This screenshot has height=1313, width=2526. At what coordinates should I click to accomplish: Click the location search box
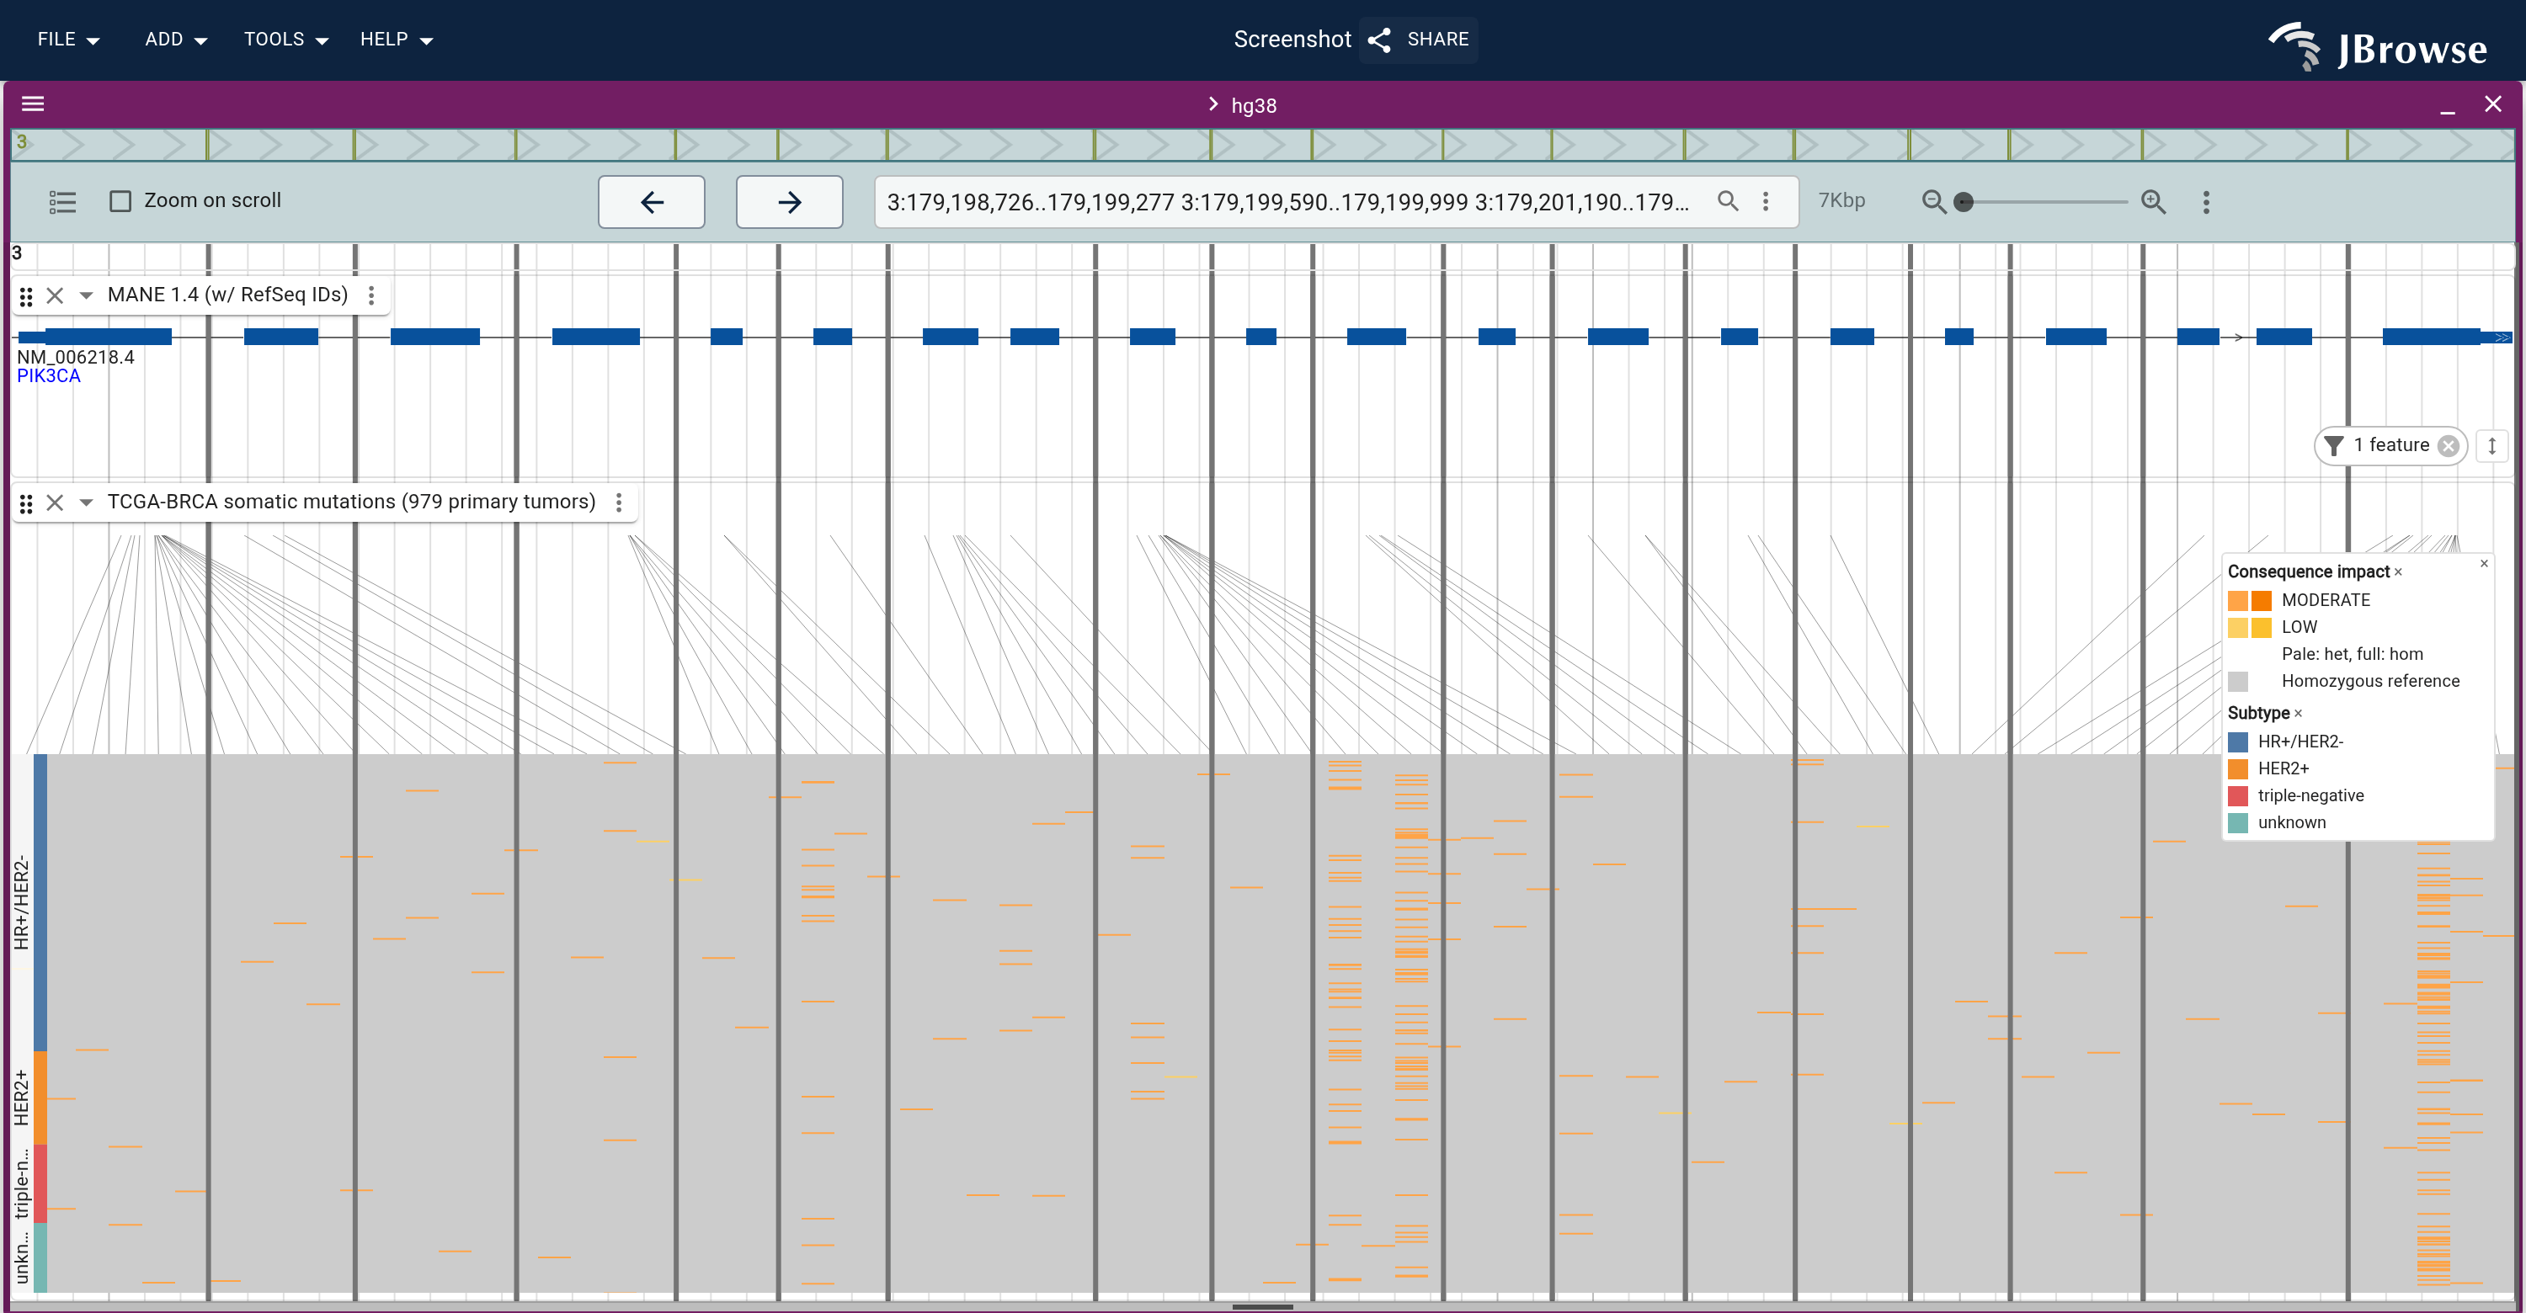(1288, 202)
